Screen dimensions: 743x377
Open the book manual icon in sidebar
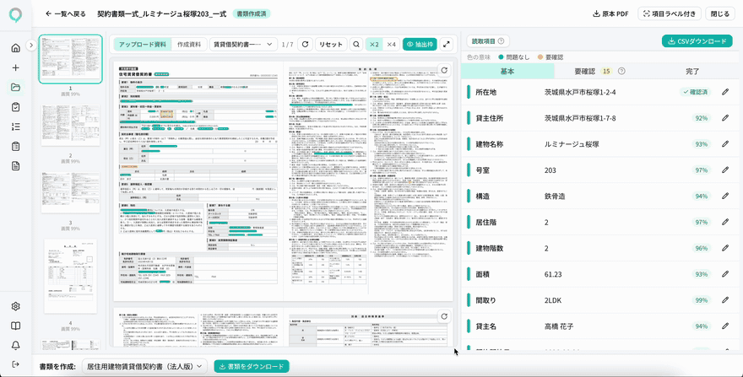coord(16,326)
